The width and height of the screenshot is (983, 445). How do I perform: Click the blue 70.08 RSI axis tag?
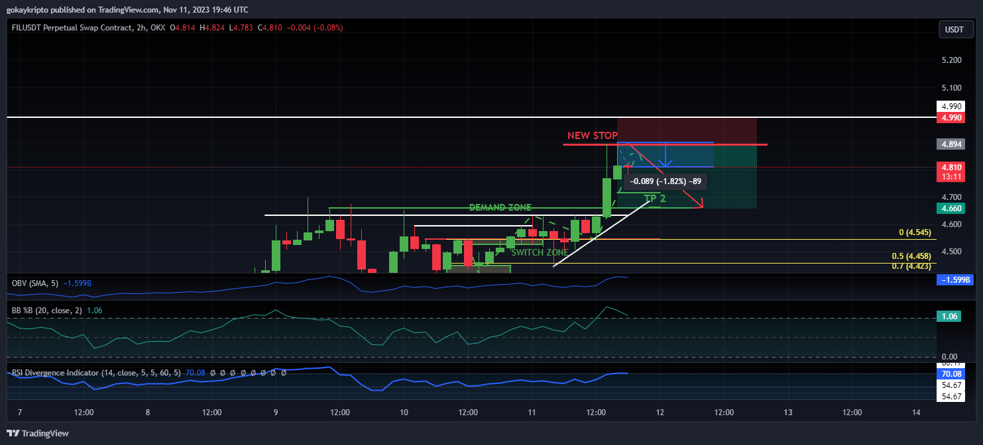[x=951, y=374]
